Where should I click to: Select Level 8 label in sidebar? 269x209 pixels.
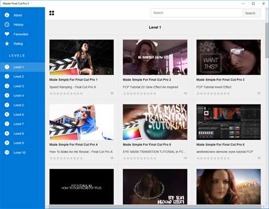18,134
